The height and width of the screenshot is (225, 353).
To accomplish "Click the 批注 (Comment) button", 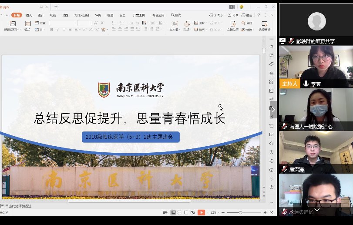I will click(247, 15).
